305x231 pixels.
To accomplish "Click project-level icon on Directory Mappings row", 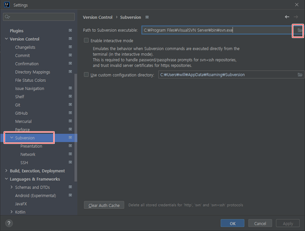I will coord(70,71).
